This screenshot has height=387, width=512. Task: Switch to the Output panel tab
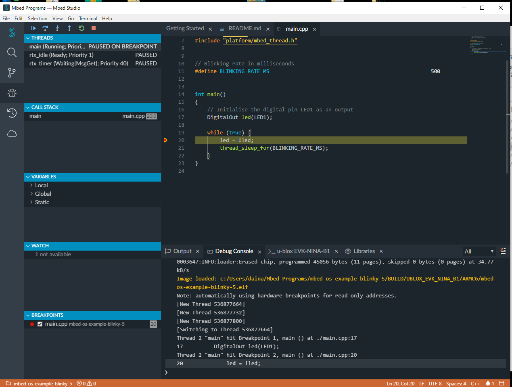coord(182,251)
